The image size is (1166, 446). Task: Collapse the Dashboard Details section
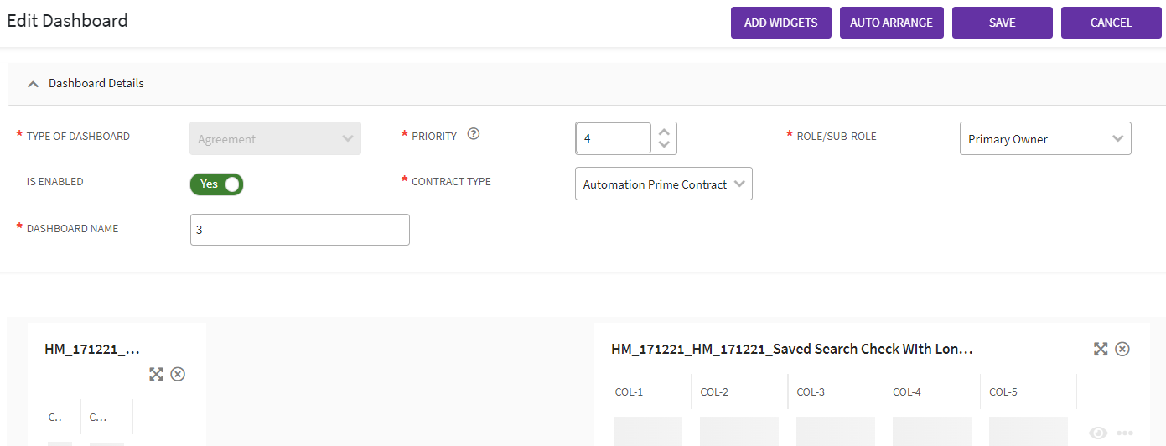click(x=33, y=84)
